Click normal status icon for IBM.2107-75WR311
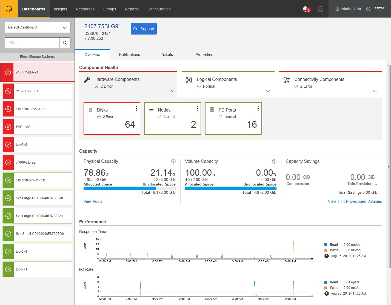Viewport: 391px width, 305px height. pyautogui.click(x=8, y=180)
